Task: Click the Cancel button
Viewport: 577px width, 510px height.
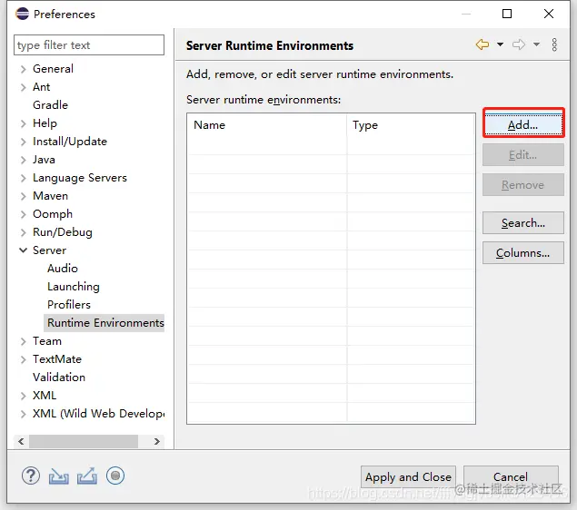Action: click(511, 477)
